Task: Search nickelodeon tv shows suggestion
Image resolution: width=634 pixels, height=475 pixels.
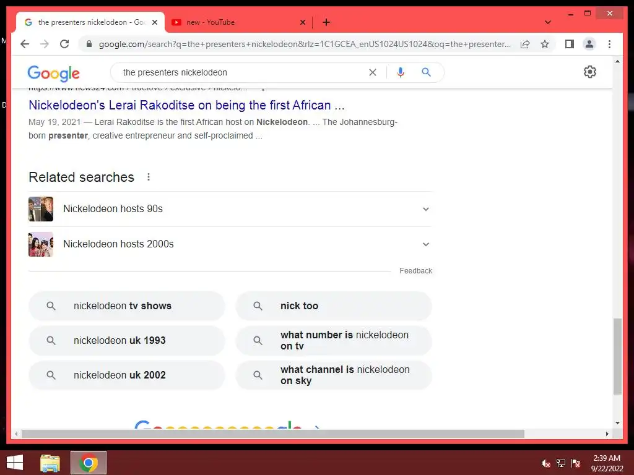Action: click(x=126, y=306)
